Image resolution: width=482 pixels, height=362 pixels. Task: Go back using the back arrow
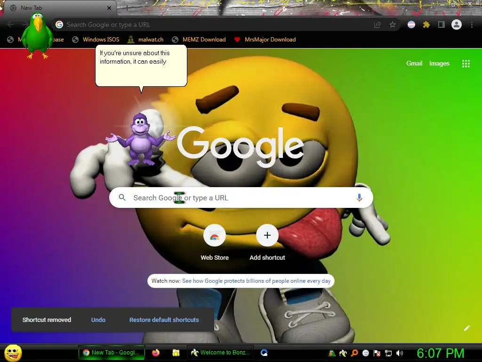point(10,25)
